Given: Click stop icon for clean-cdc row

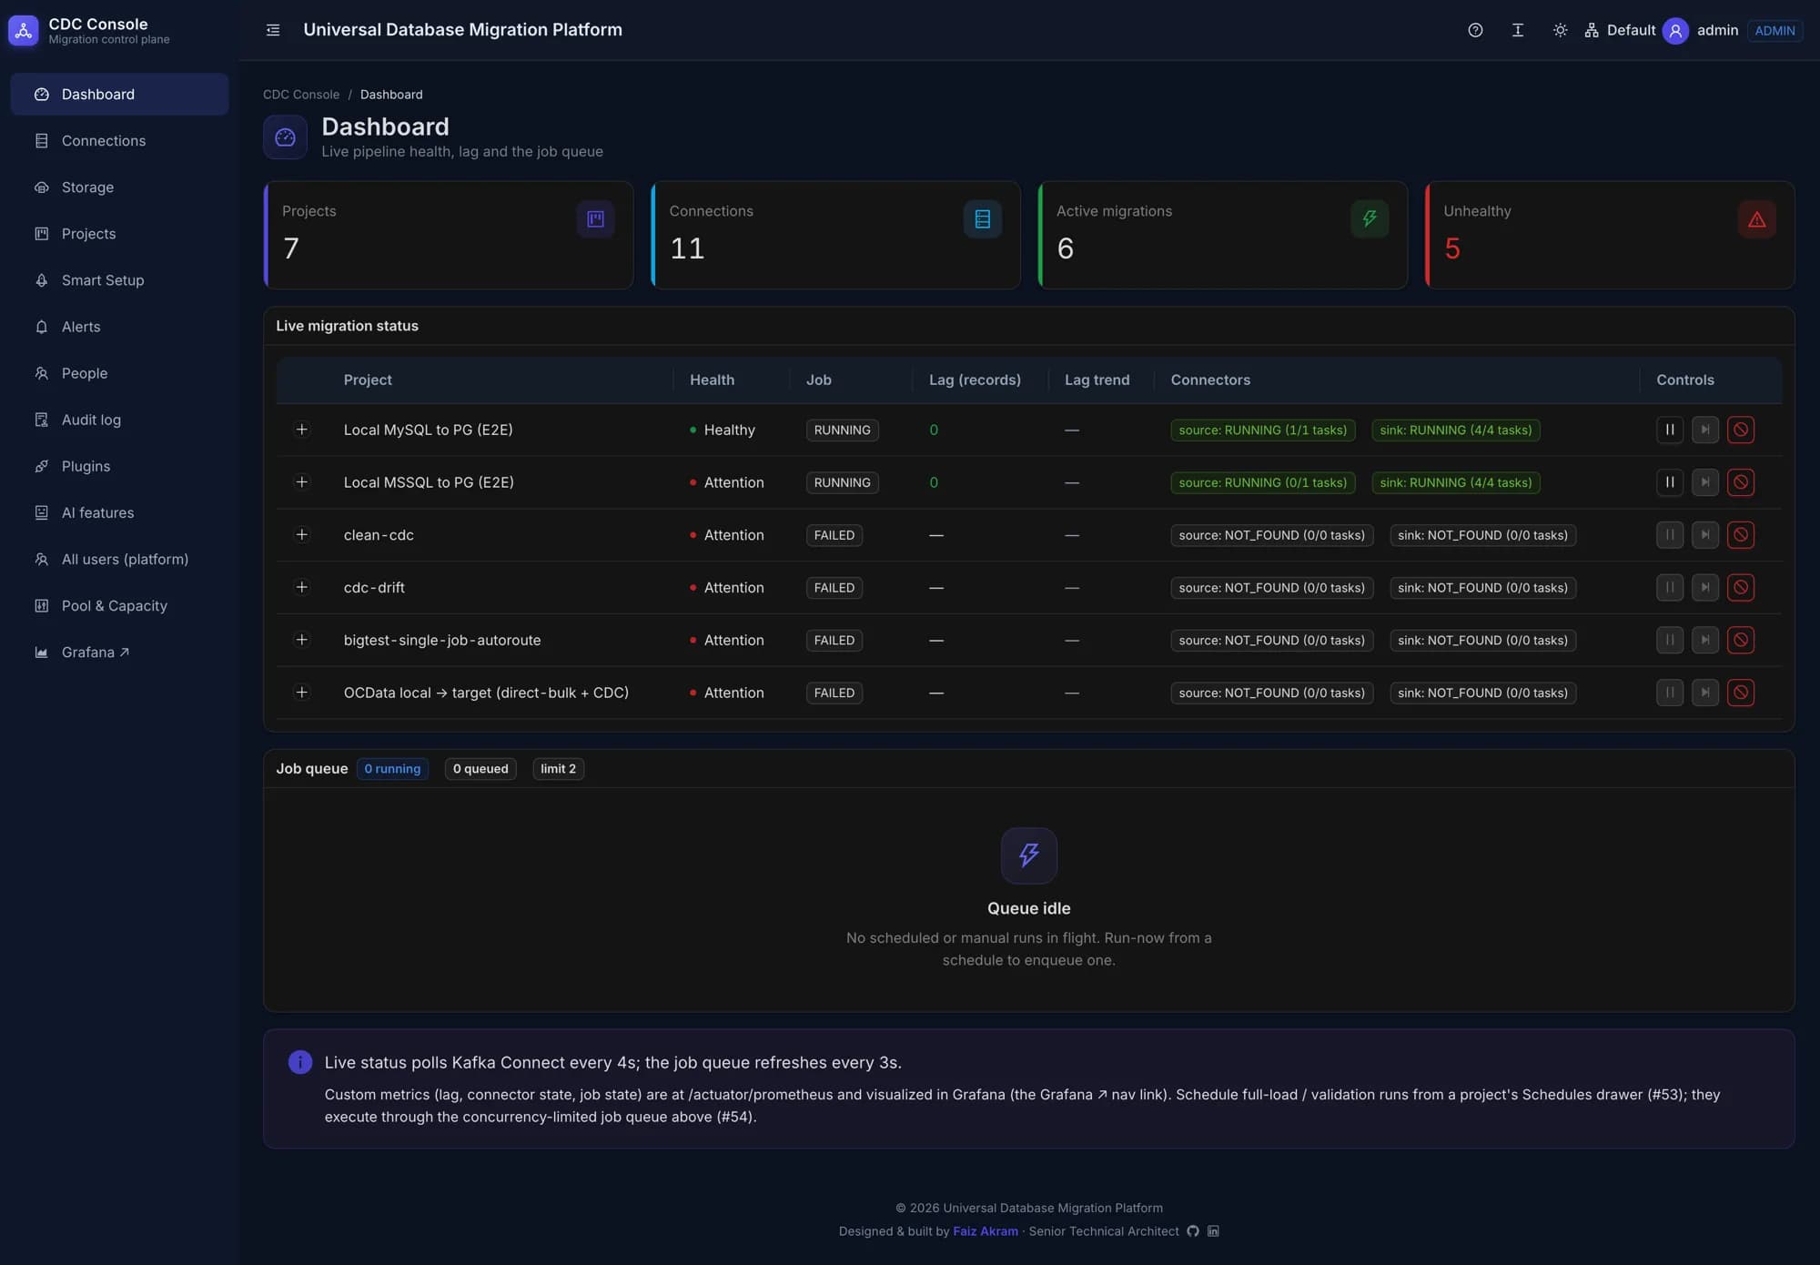Looking at the screenshot, I should coord(1741,535).
